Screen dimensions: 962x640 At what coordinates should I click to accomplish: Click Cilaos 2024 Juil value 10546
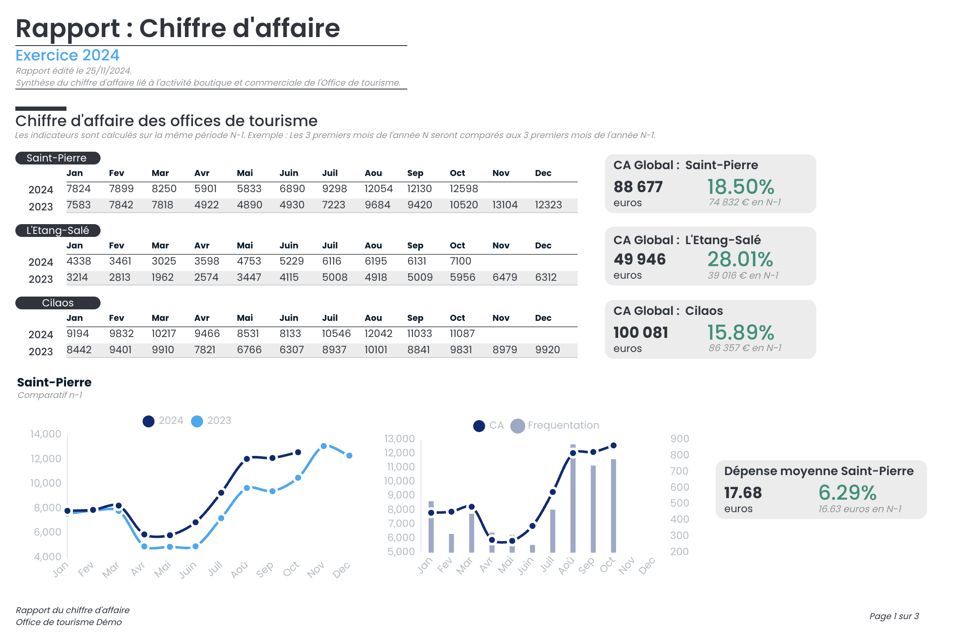pos(336,334)
